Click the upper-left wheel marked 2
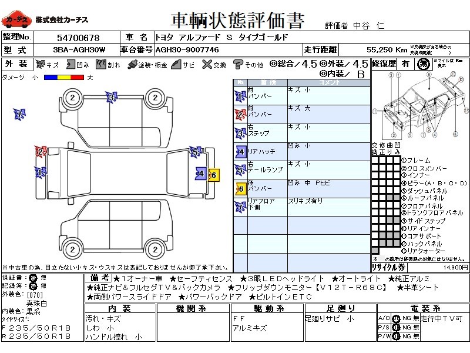The image size is (470, 353). point(72,98)
